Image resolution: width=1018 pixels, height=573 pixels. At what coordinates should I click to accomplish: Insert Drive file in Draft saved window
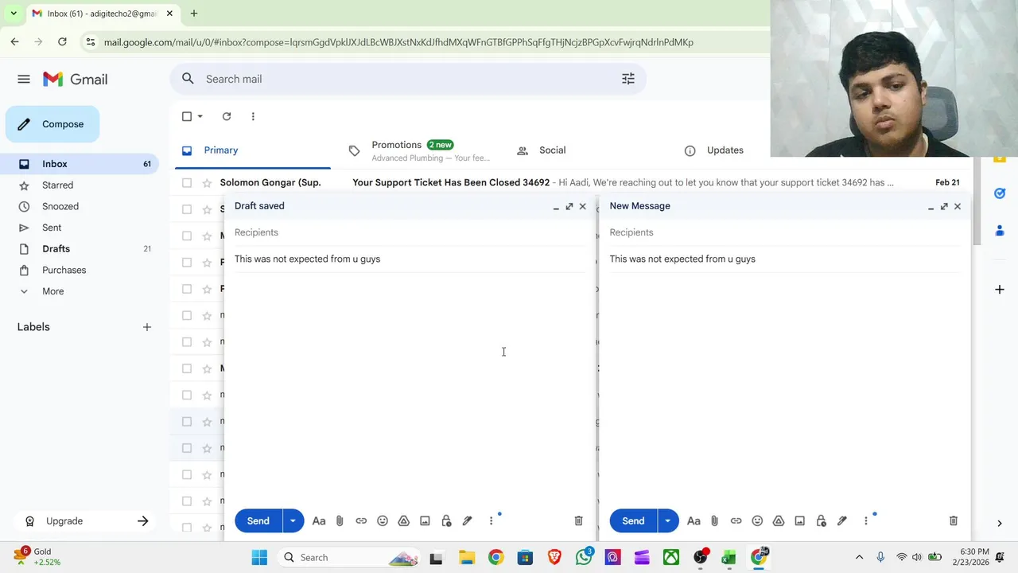403,520
